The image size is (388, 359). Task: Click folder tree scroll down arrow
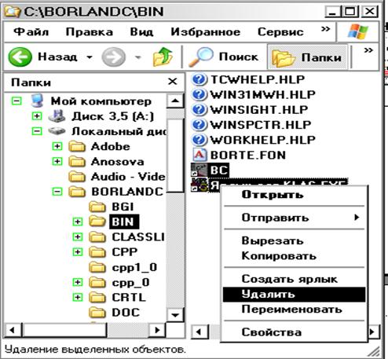(175, 315)
